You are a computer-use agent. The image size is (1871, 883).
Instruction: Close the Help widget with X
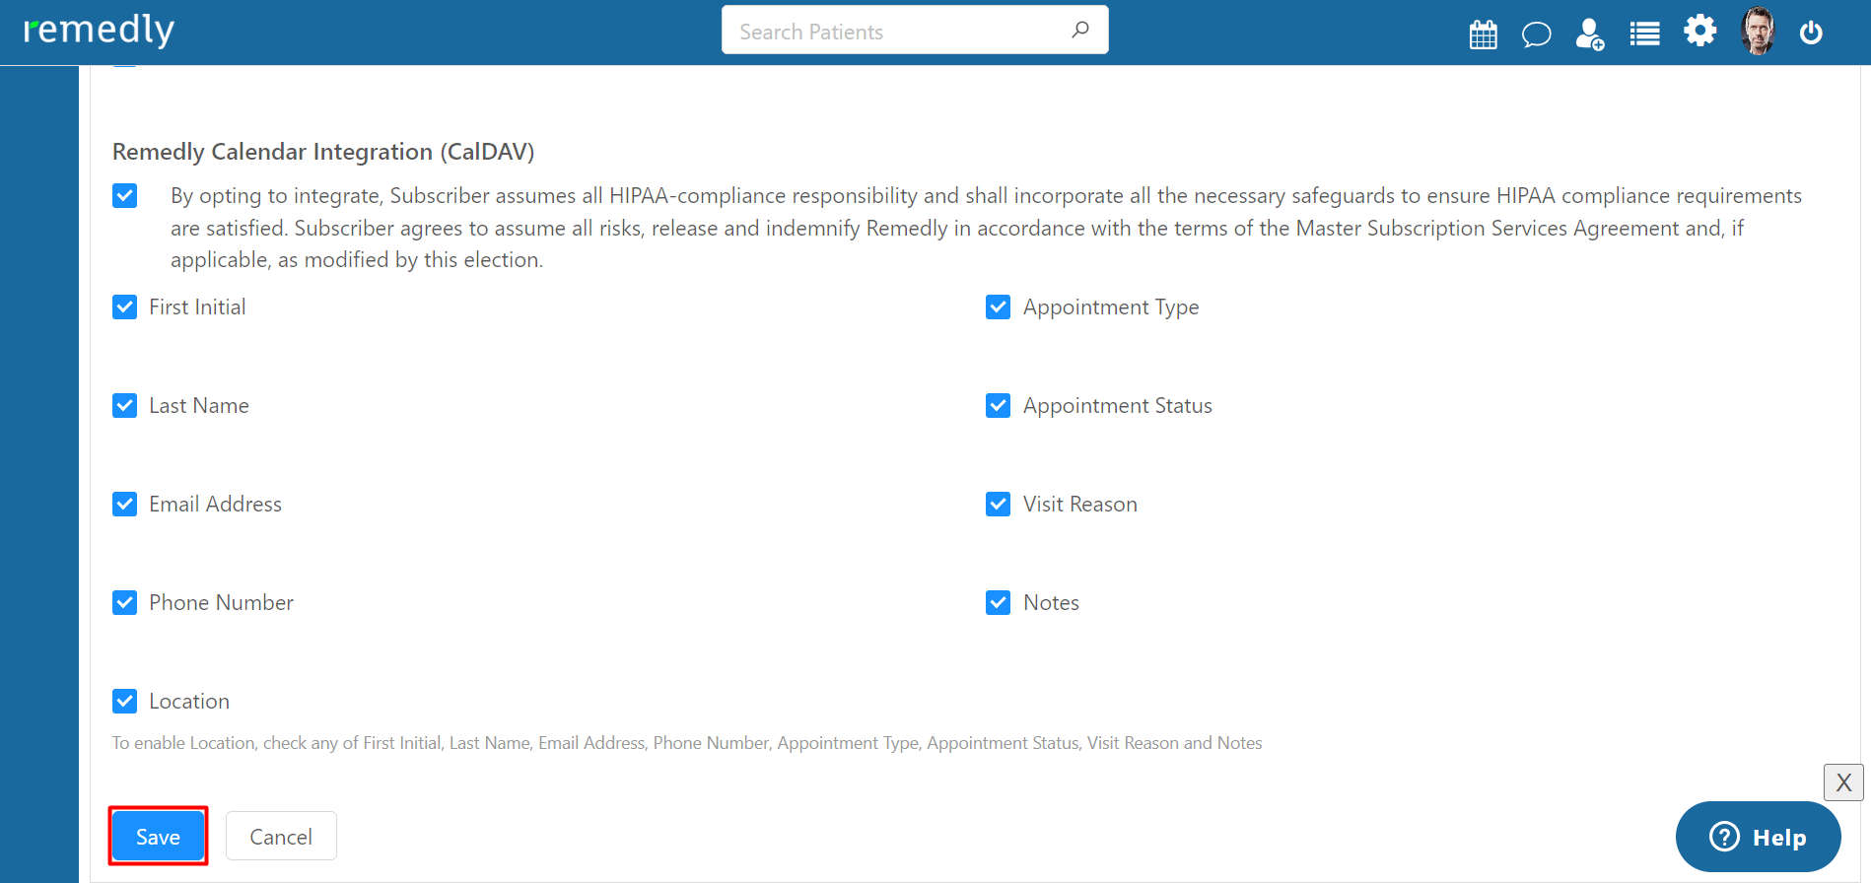[1843, 782]
